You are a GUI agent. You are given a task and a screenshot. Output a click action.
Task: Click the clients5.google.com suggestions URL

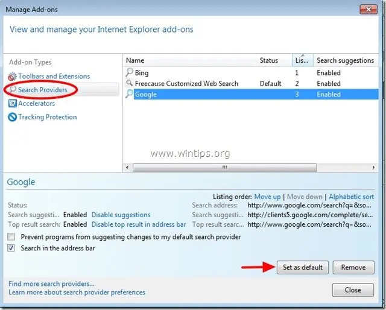pos(310,215)
